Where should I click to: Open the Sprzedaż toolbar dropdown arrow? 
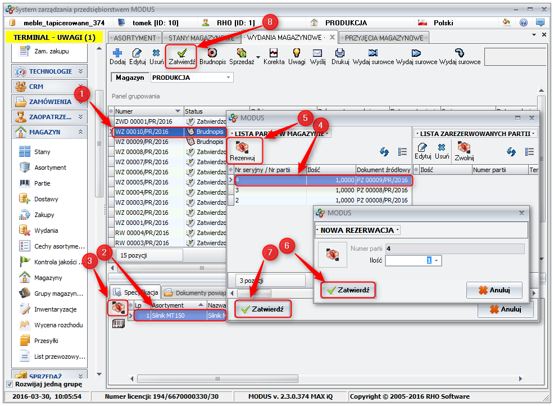tap(258, 57)
